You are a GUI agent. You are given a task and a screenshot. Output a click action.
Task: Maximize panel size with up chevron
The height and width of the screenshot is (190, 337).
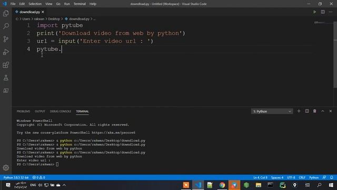pyautogui.click(x=323, y=111)
